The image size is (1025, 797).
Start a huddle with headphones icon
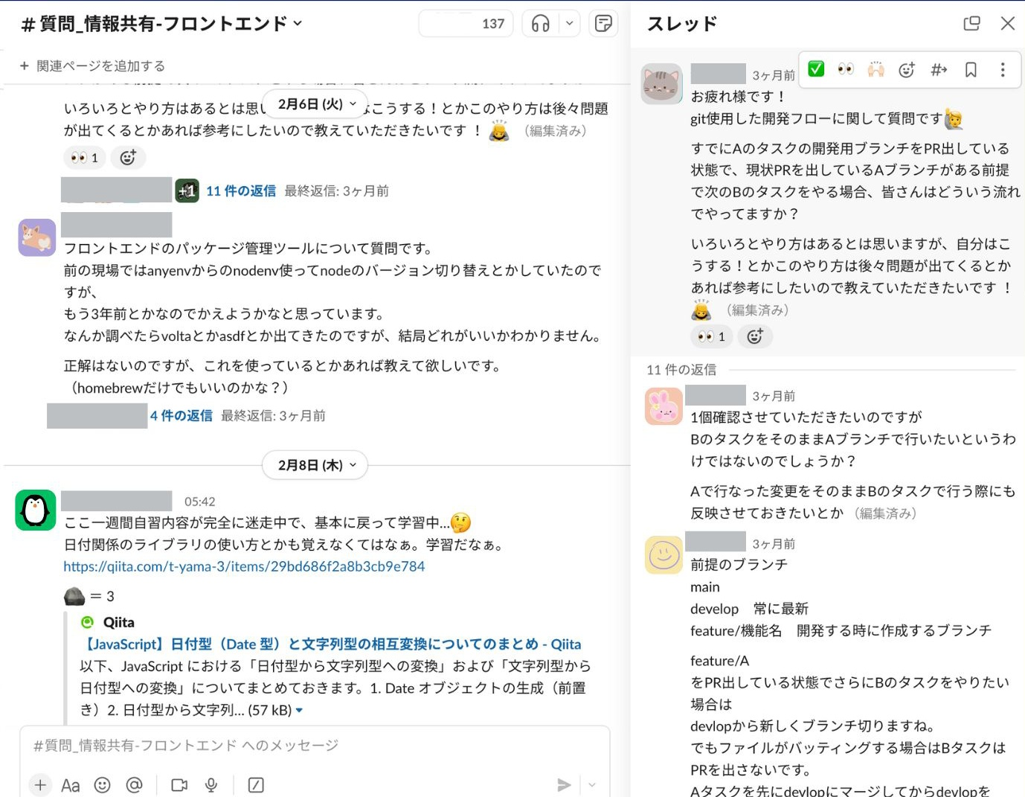(x=541, y=24)
